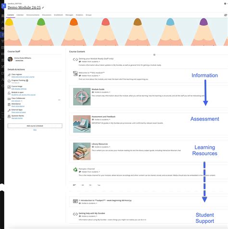Switch to the Gradebook tab
This screenshot has width=228, height=229.
58,15
